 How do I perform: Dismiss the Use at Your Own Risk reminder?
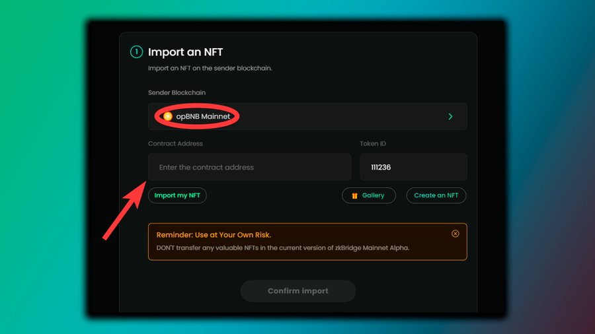456,234
